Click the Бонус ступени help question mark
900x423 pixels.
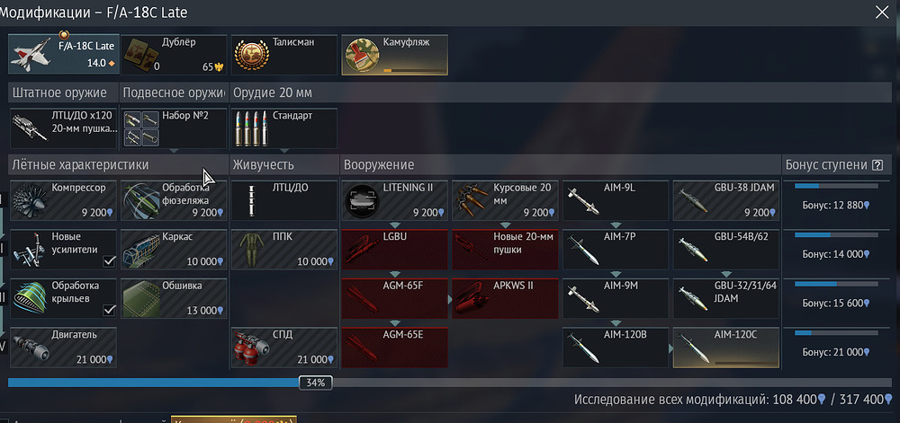point(877,165)
